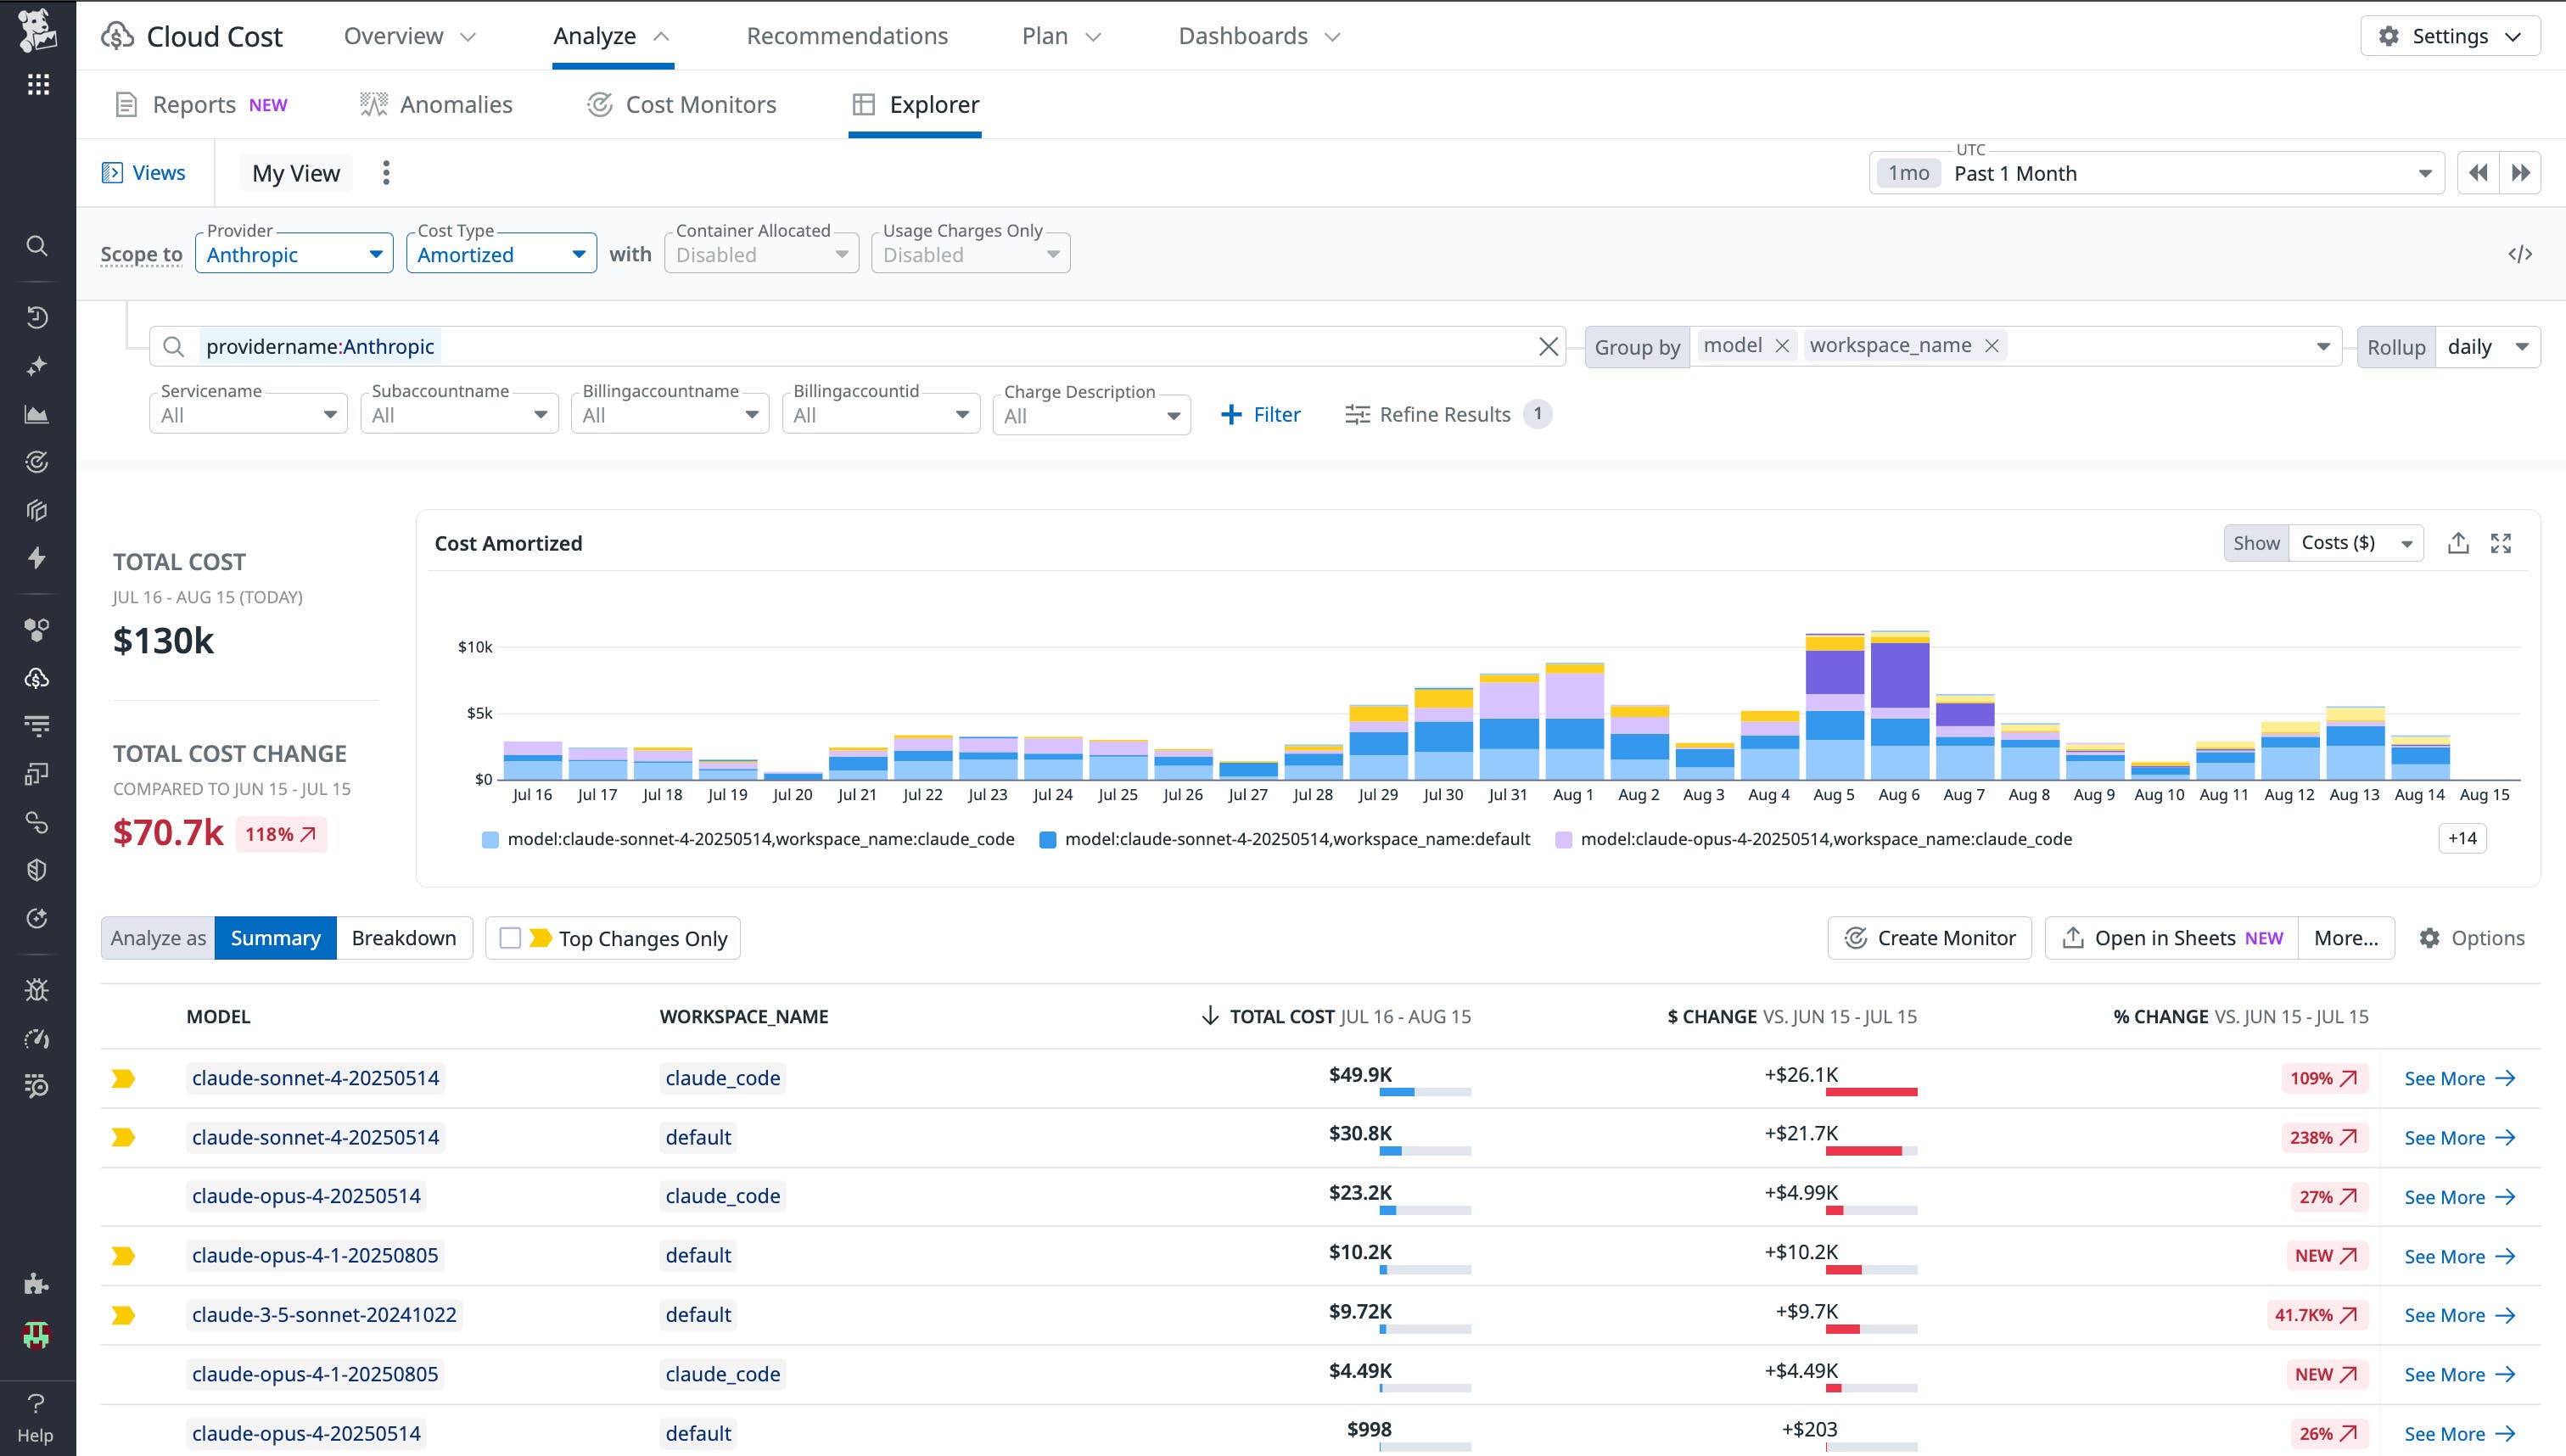Open the apps grid icon below the Datadog logo
This screenshot has height=1456, width=2566.
37,85
